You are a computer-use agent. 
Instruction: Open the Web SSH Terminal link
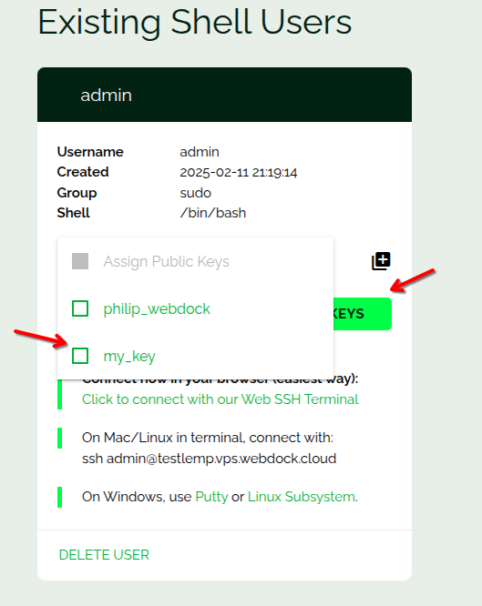tap(220, 399)
